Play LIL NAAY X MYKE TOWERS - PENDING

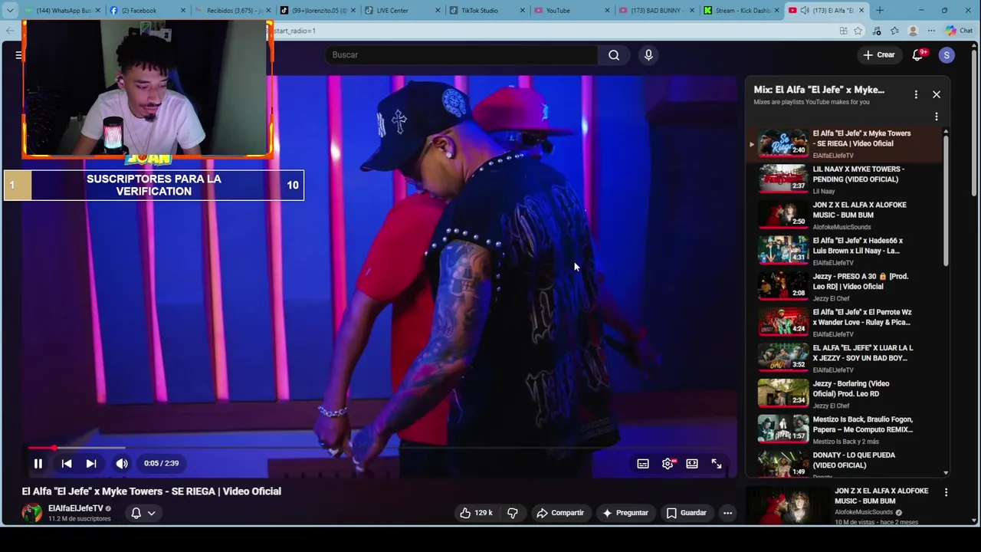click(x=843, y=179)
